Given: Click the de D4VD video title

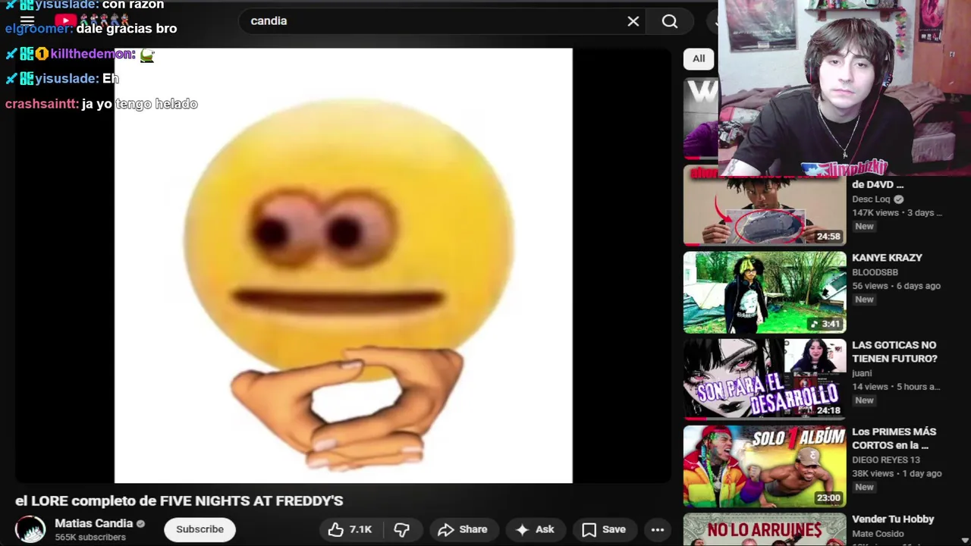Looking at the screenshot, I should point(878,184).
